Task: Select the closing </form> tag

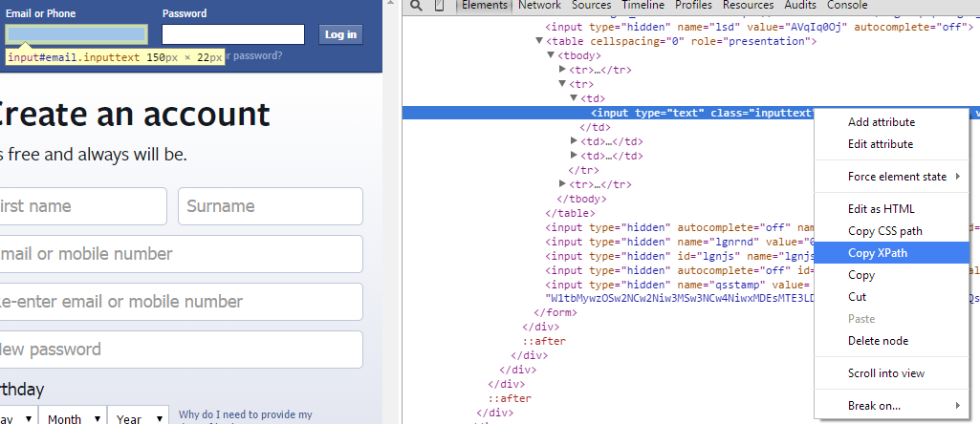Action: [x=555, y=312]
